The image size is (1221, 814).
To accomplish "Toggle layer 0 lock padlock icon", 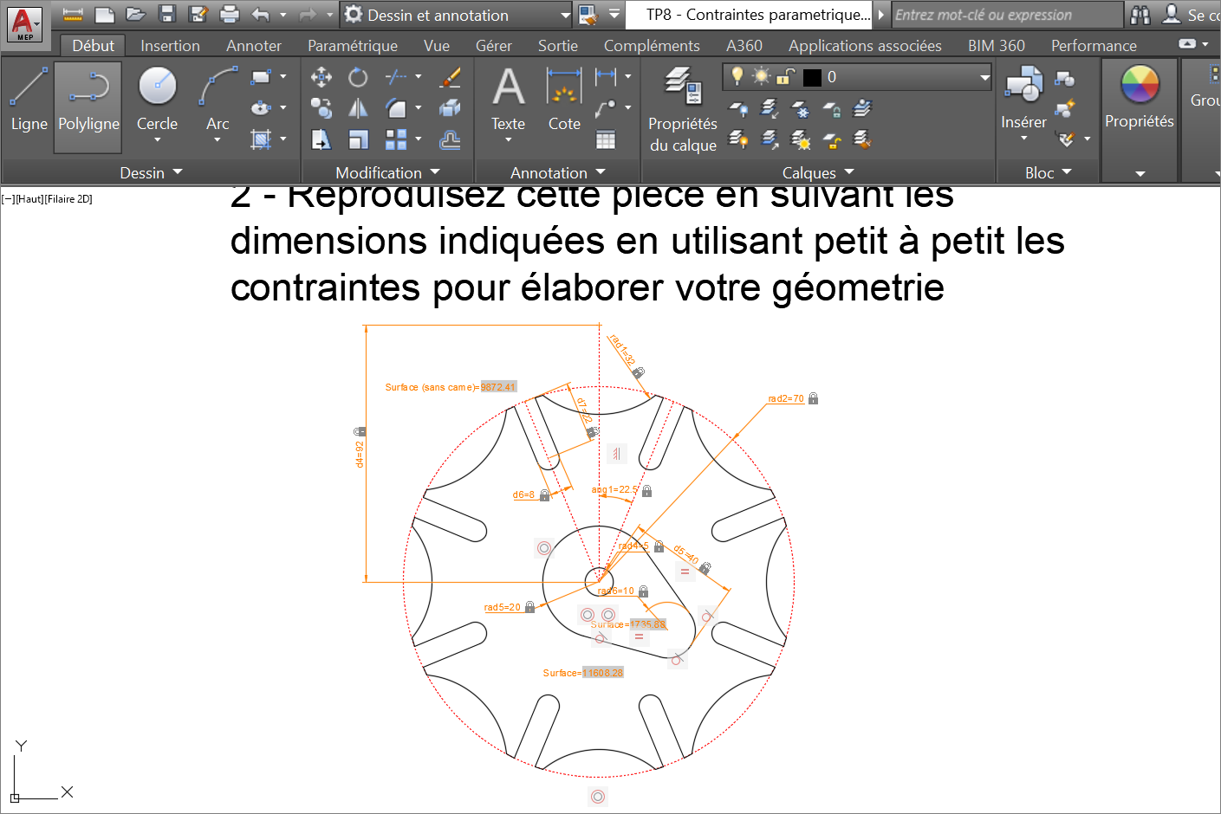I will (785, 76).
